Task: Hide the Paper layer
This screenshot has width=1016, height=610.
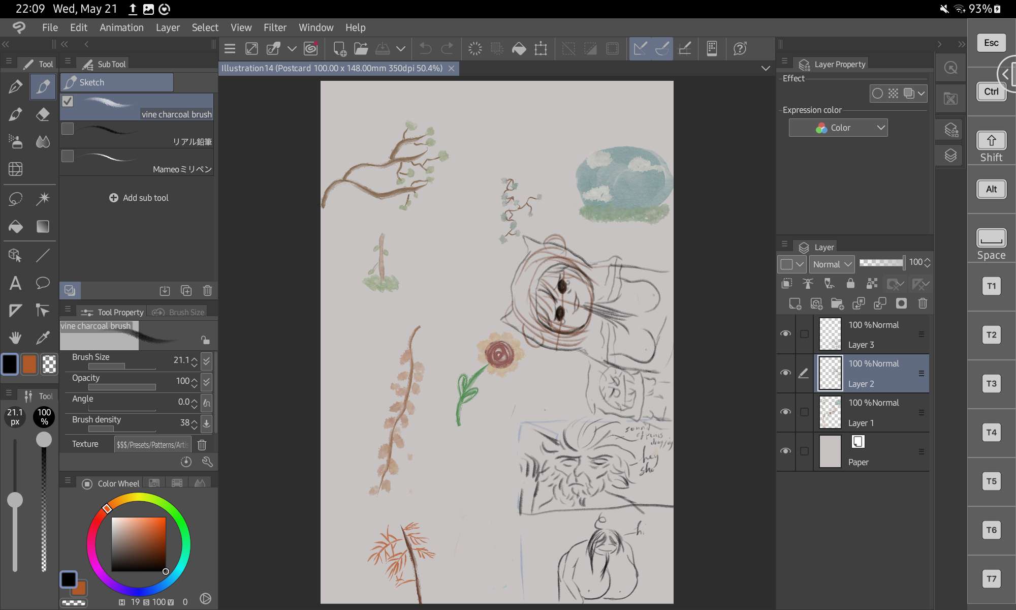Action: pos(785,451)
